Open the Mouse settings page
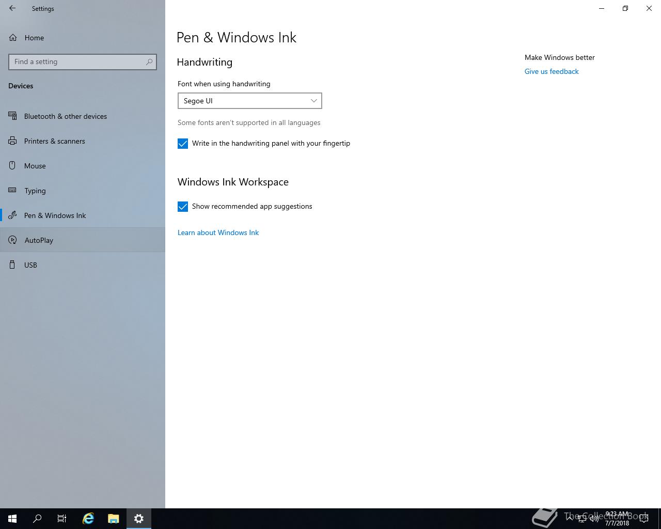The height and width of the screenshot is (529, 661). [x=83, y=166]
